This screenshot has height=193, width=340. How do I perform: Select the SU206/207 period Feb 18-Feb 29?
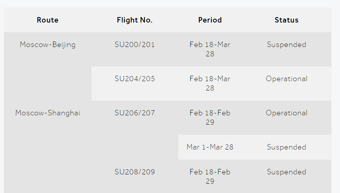[210, 117]
